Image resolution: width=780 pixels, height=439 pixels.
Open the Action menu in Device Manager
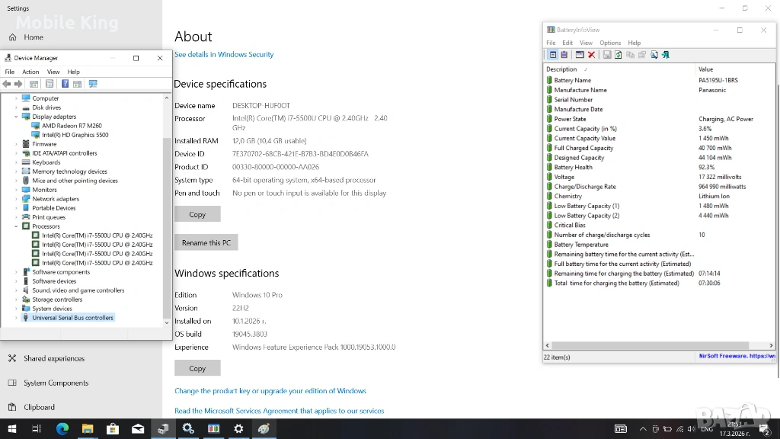(30, 72)
